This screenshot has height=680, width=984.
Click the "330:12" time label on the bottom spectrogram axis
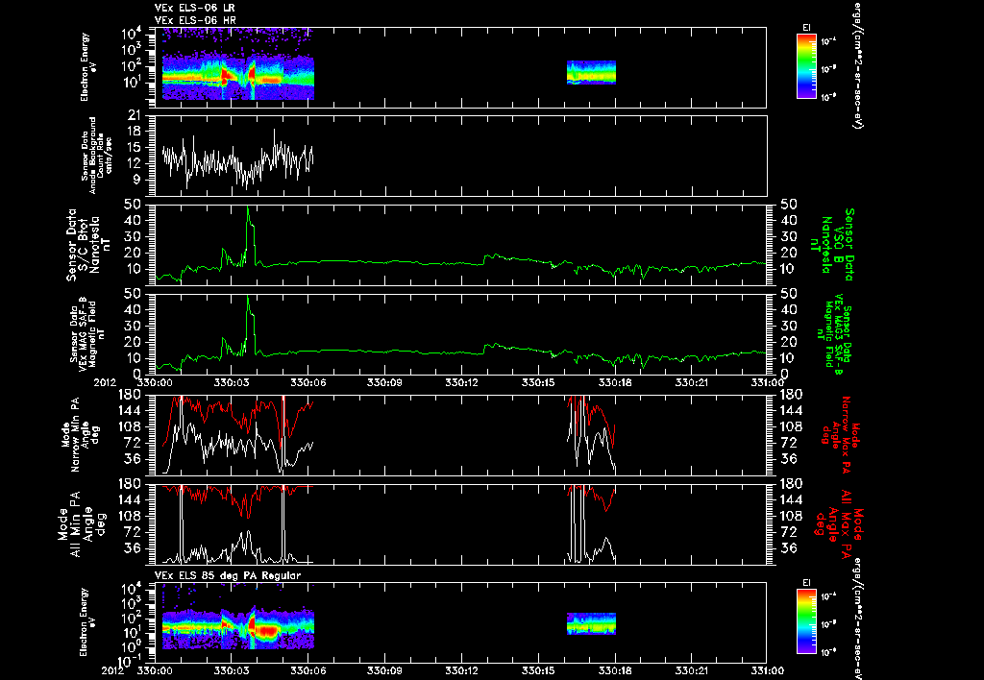pos(462,670)
